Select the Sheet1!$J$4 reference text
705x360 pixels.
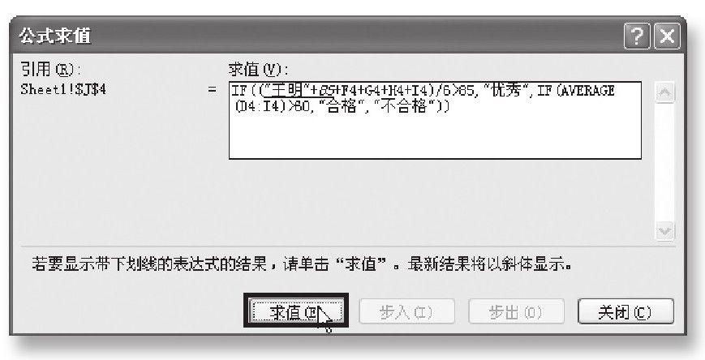(63, 89)
